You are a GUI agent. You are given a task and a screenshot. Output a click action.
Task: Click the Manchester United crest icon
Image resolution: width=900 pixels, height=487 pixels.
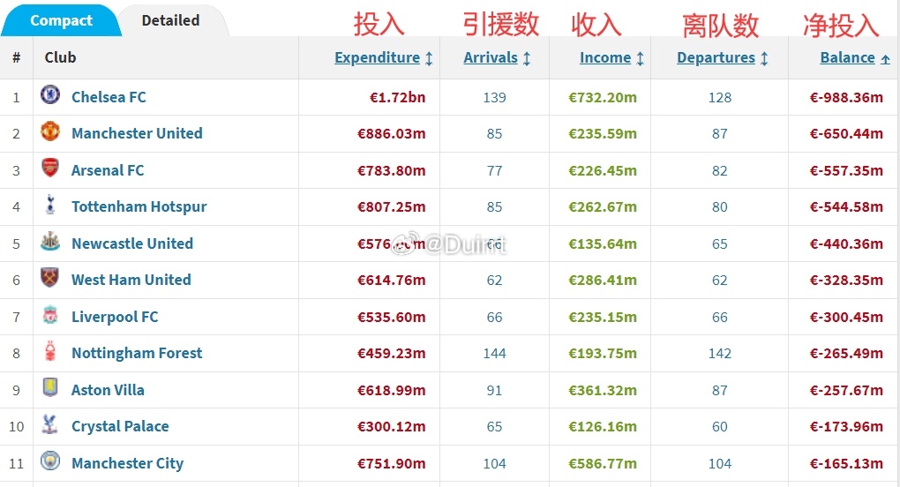(50, 131)
